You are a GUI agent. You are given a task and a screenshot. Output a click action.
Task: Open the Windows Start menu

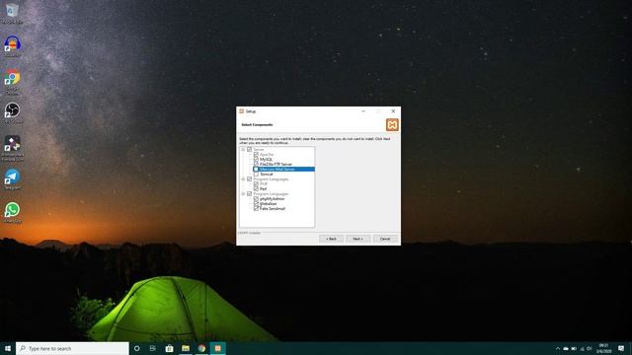tap(7, 348)
